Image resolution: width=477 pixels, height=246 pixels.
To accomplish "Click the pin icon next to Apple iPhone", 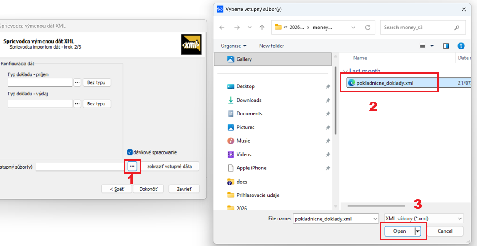I will (x=328, y=168).
